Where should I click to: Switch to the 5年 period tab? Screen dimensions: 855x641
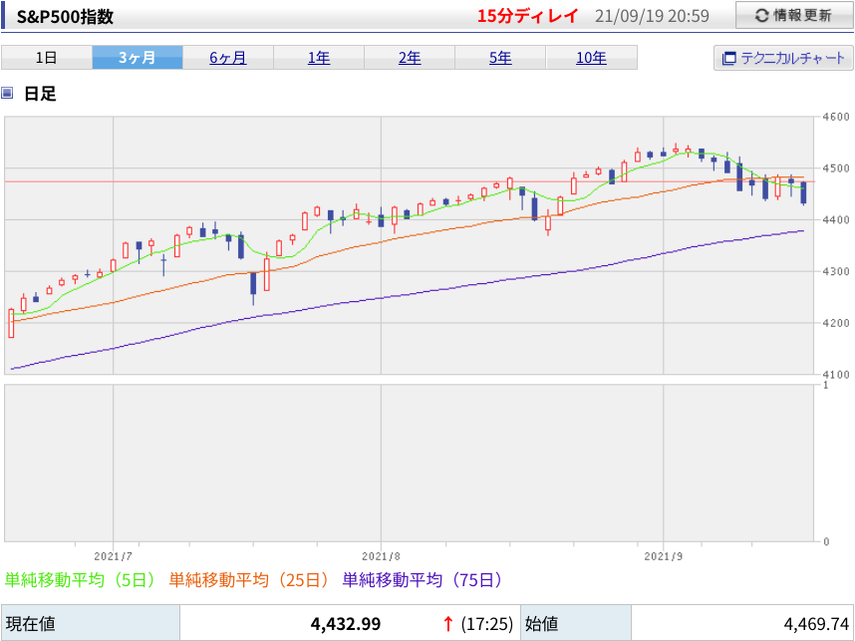500,57
